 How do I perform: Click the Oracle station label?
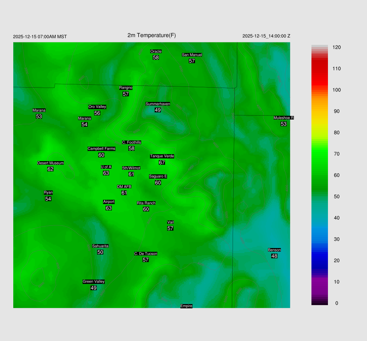pos(156,51)
